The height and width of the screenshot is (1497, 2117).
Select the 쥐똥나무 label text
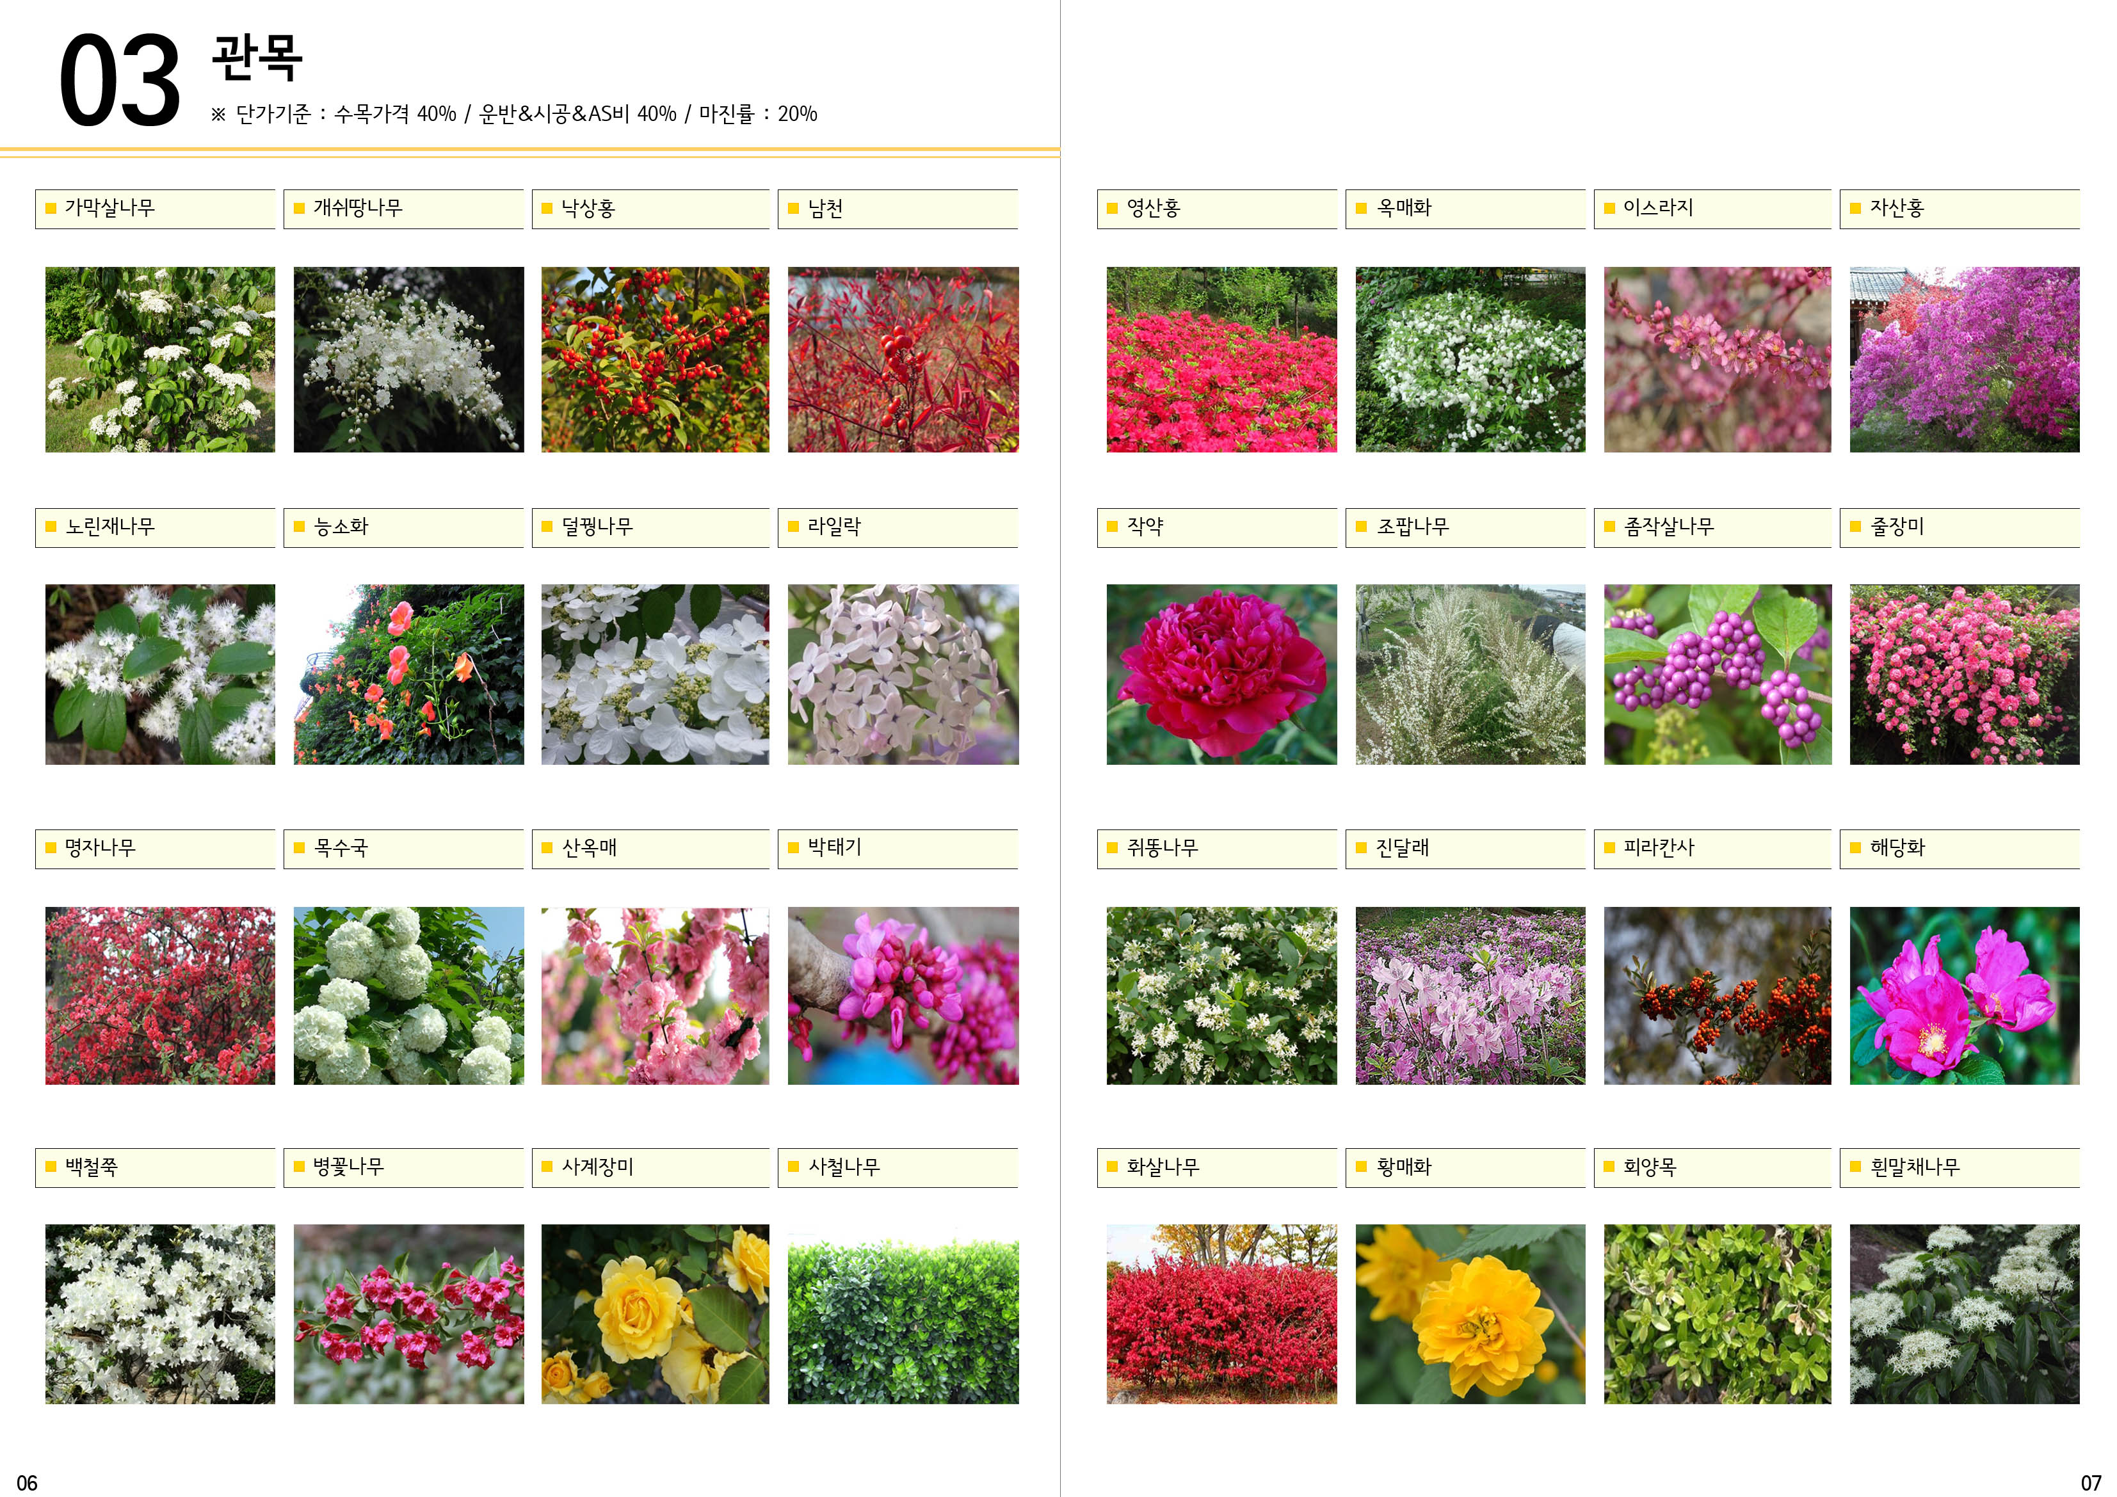tap(1163, 847)
